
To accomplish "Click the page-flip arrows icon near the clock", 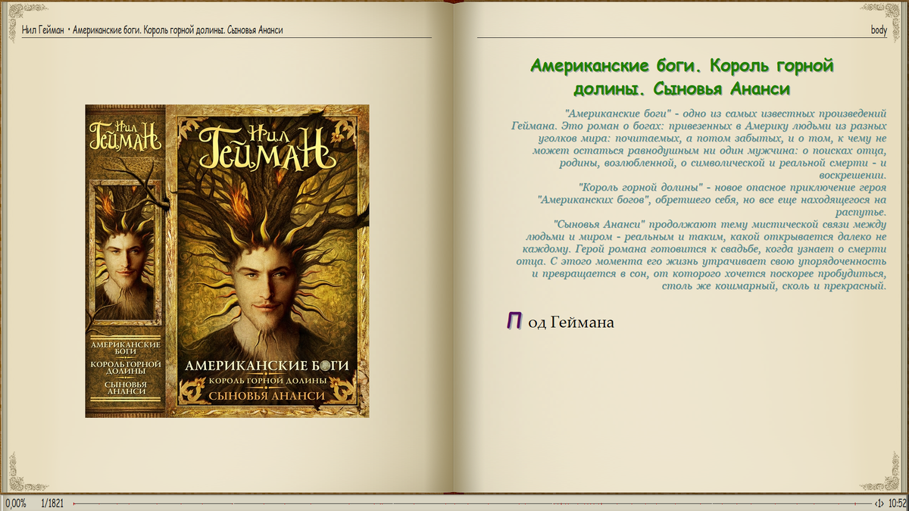I will (879, 503).
